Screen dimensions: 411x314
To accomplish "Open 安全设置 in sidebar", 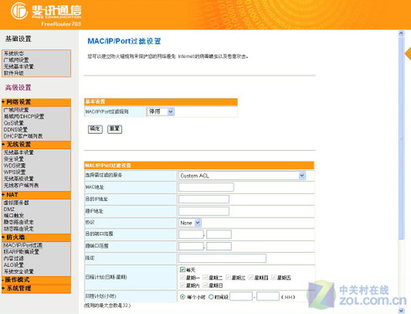I will [13, 159].
